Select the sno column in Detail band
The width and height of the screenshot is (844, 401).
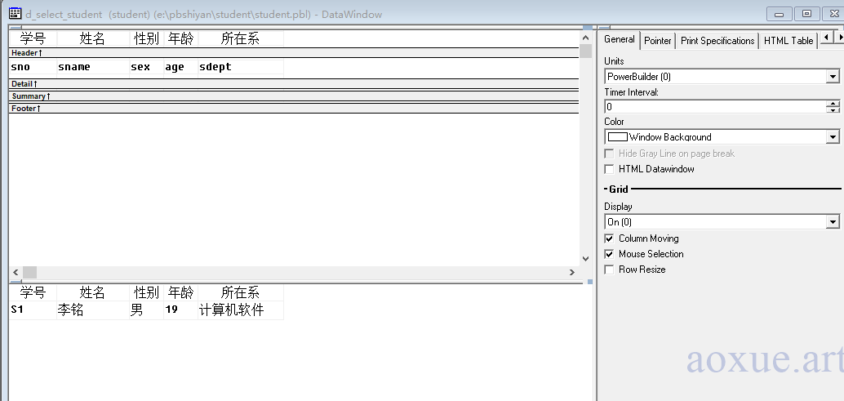point(33,67)
